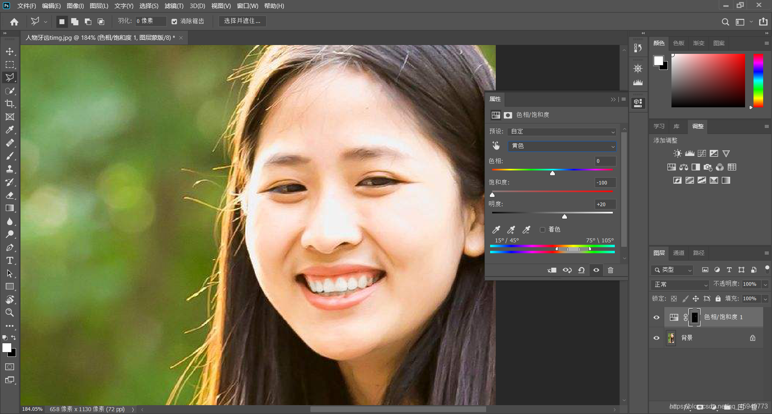Image resolution: width=772 pixels, height=414 pixels.
Task: Click the hue slider handle
Action: point(552,173)
